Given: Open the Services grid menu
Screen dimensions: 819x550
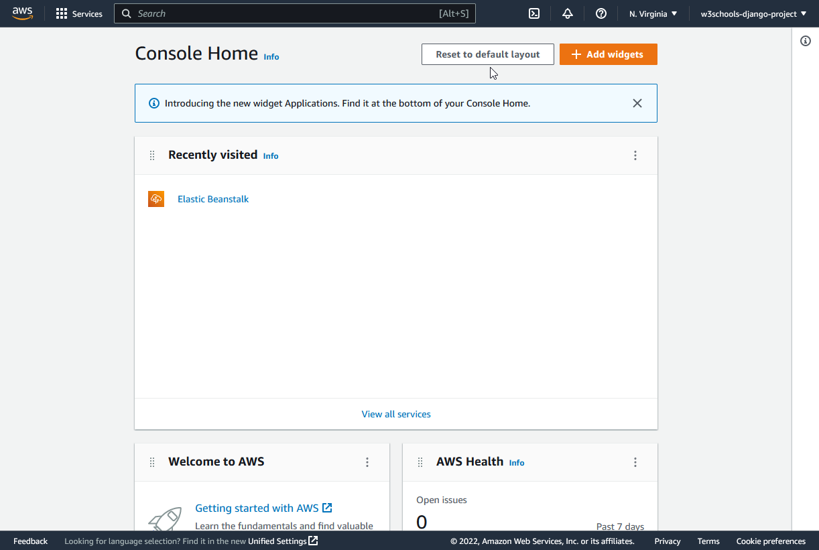Looking at the screenshot, I should coord(79,14).
